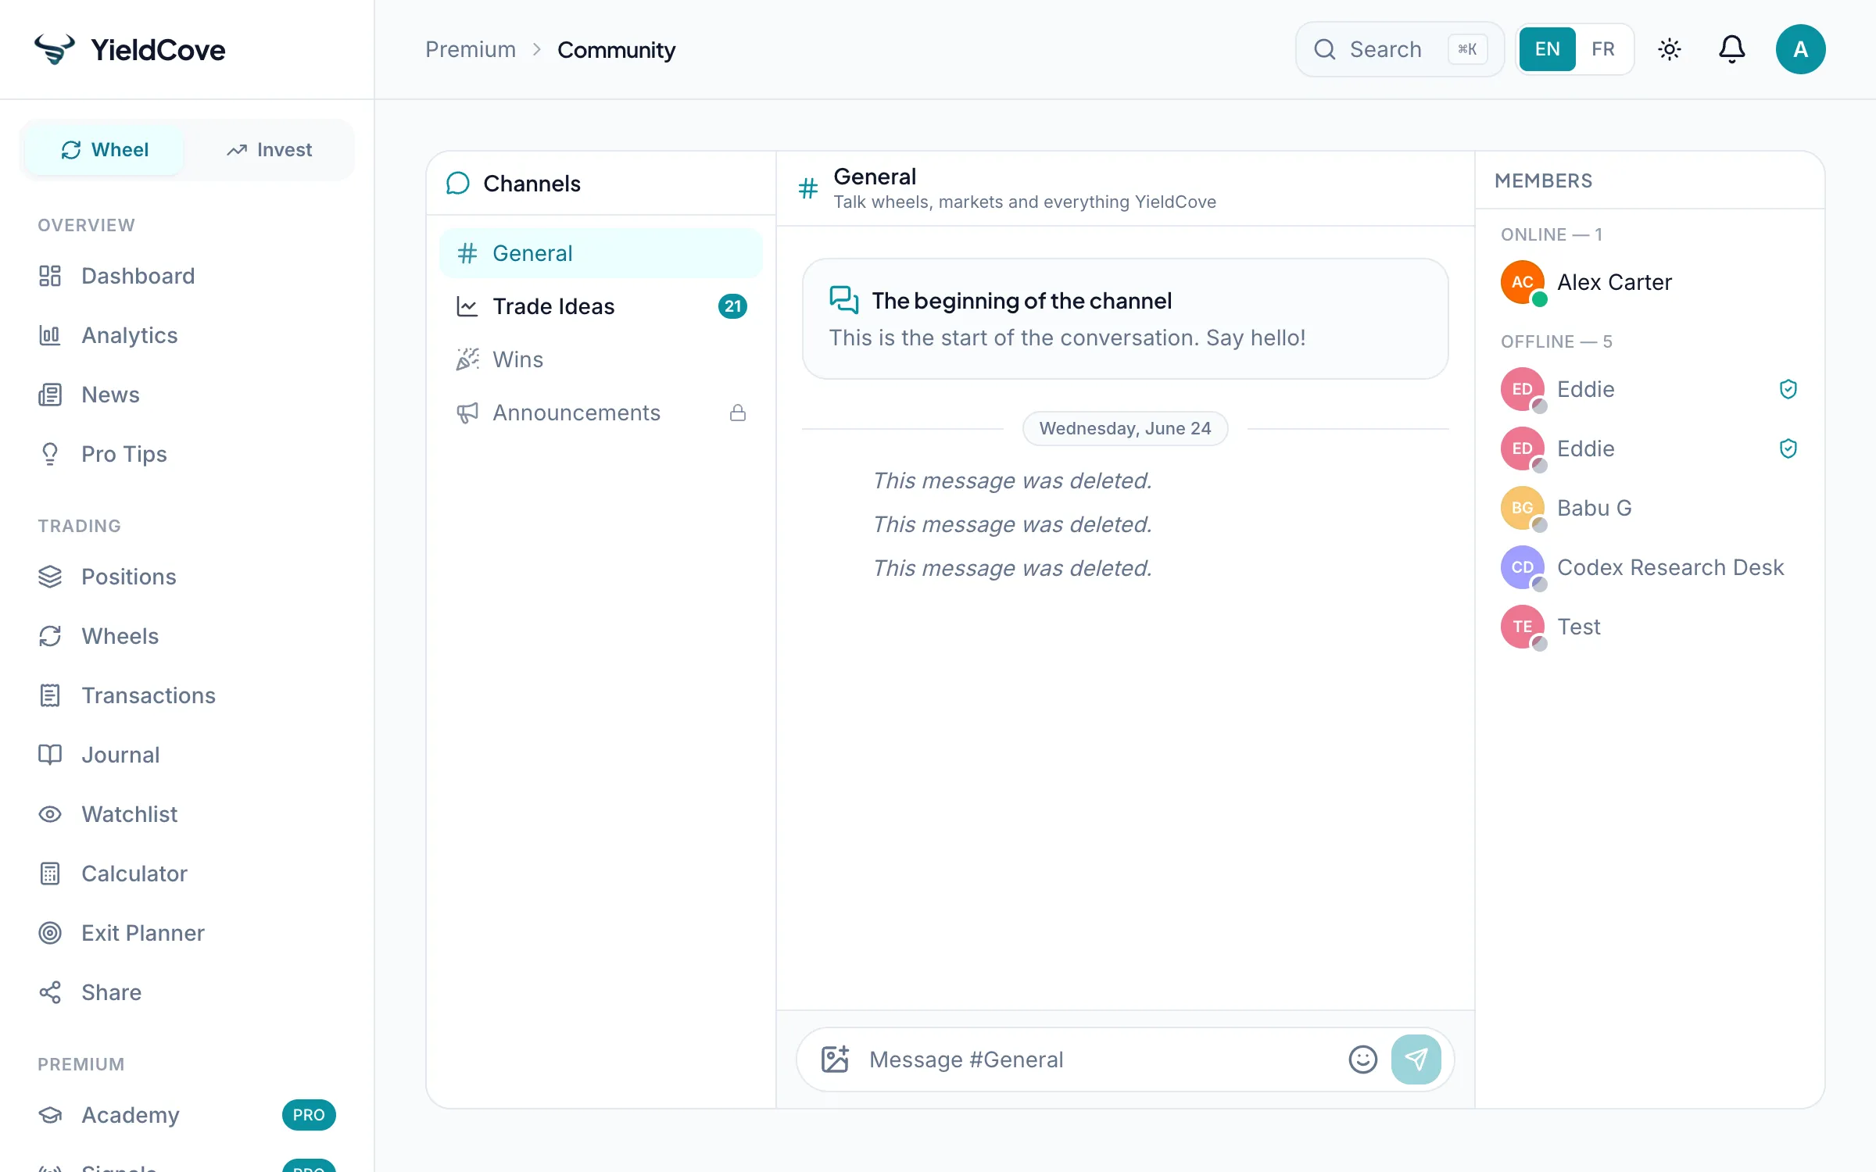This screenshot has height=1172, width=1876.
Task: Click the Academy PRO badge
Action: click(x=309, y=1115)
